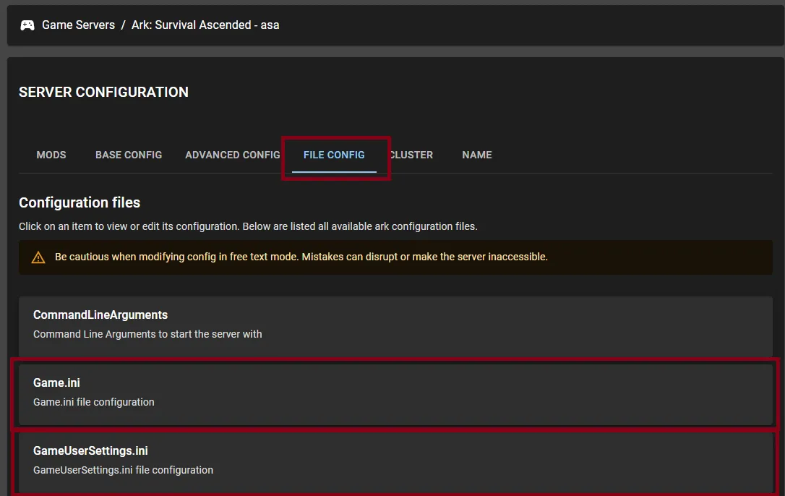The width and height of the screenshot is (785, 496).
Task: Open the Game Servers breadcrumb link
Action: (x=78, y=24)
